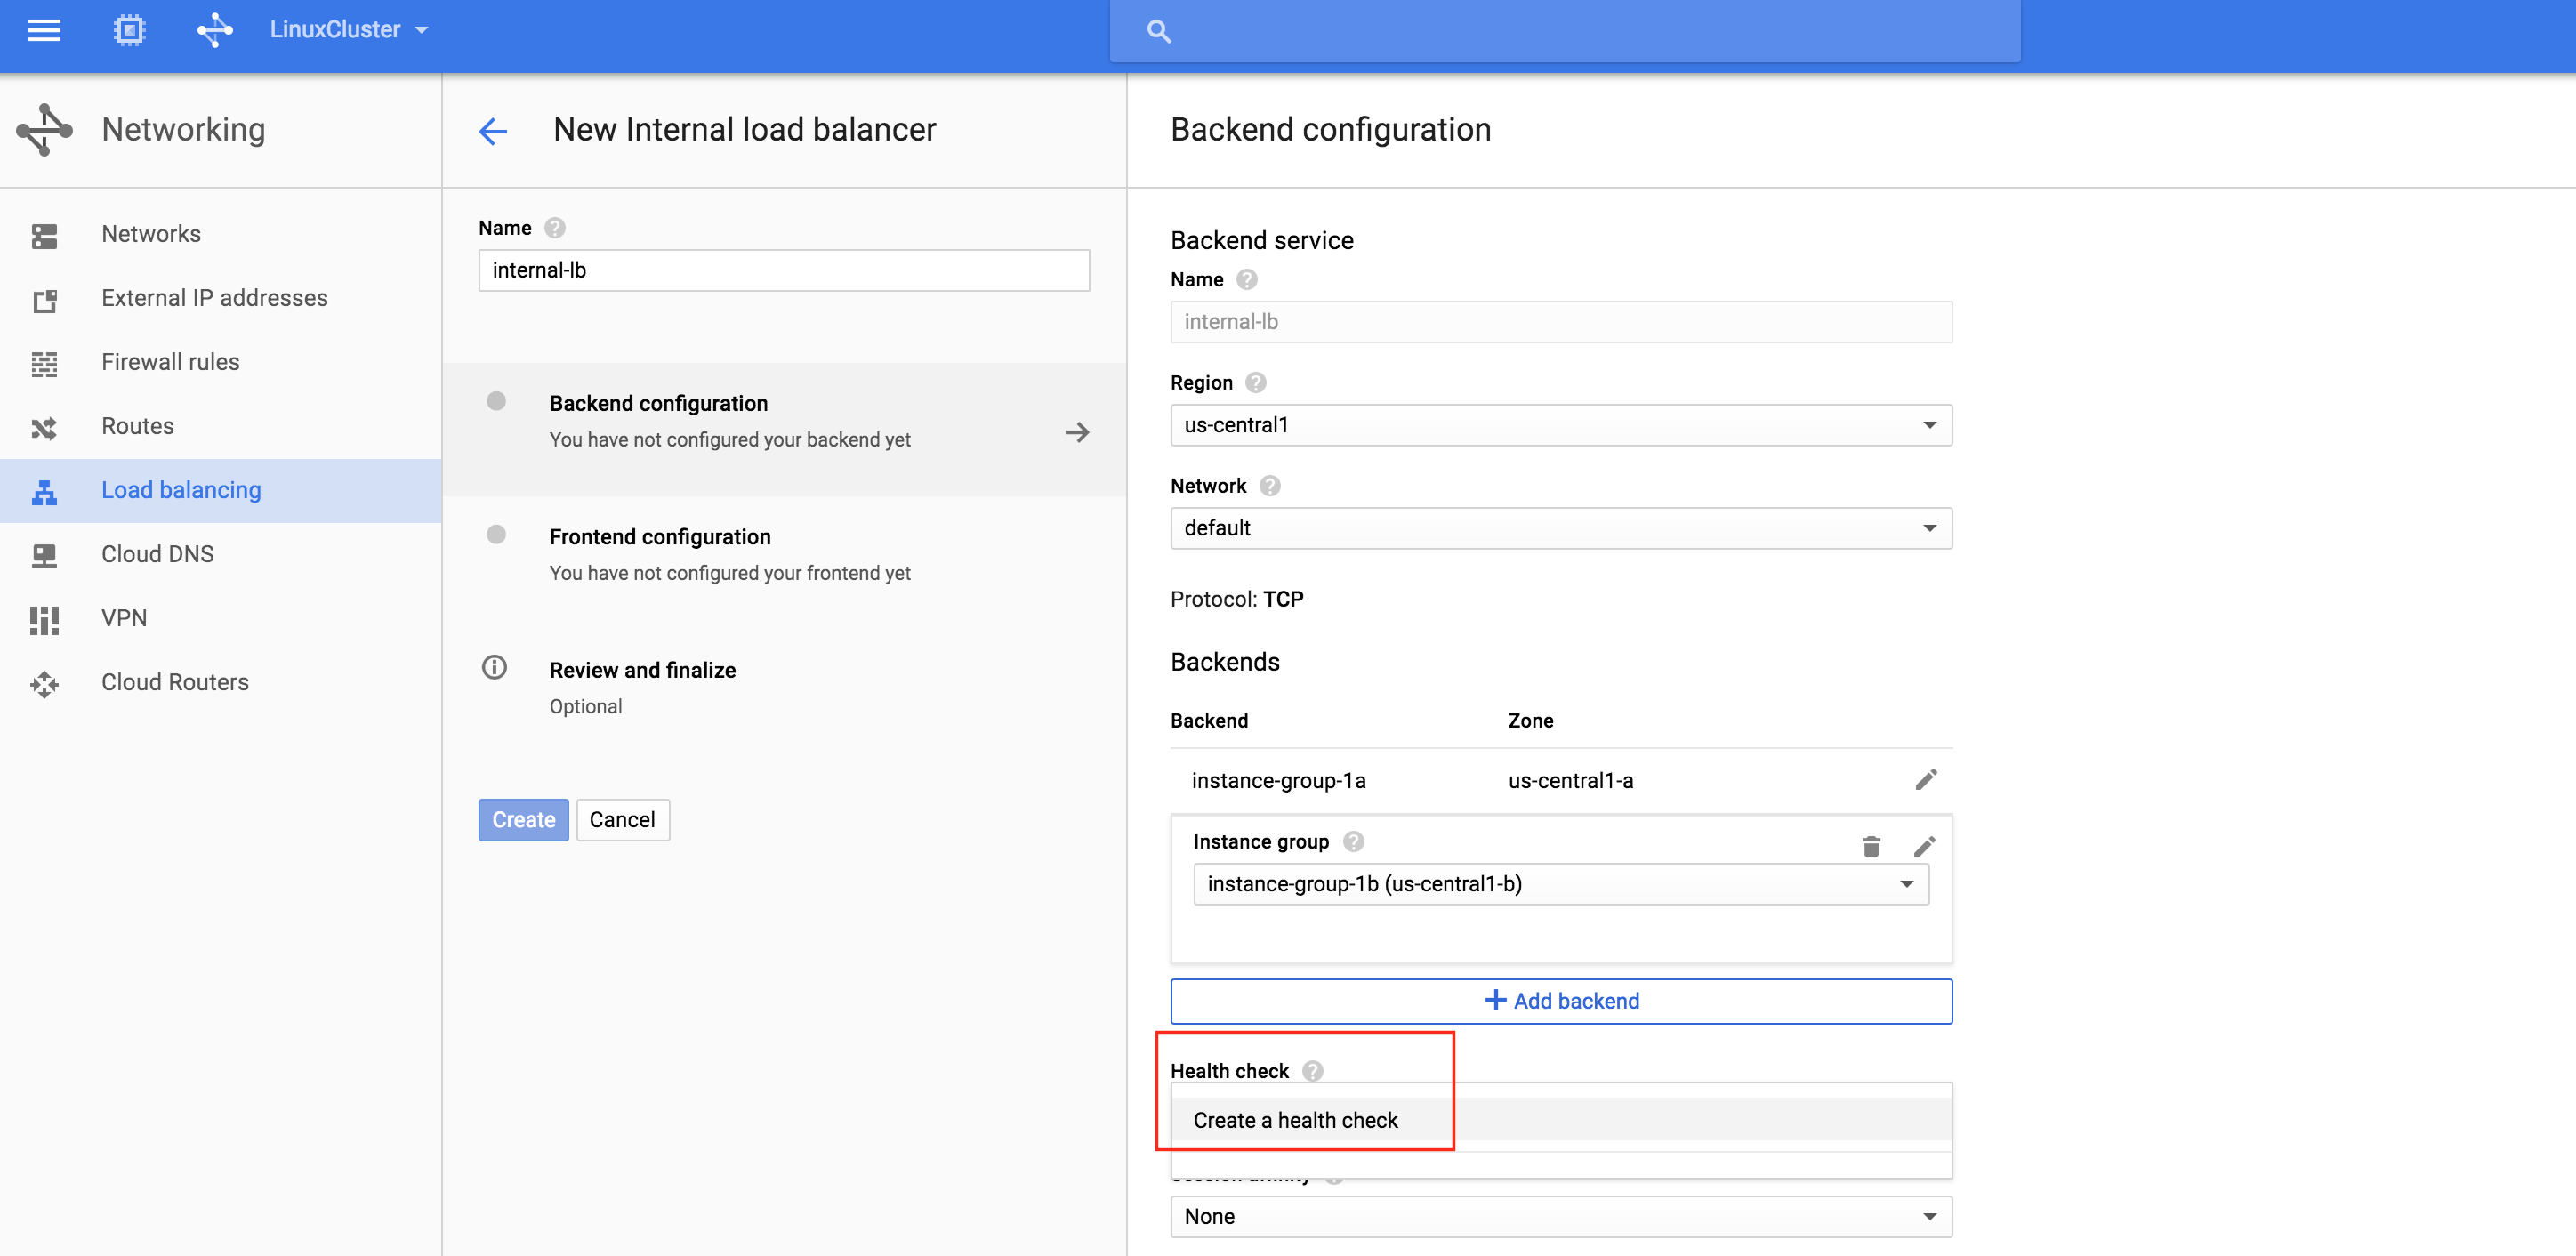This screenshot has width=2576, height=1256.
Task: Edit the internal-lb load balancer name field
Action: pos(784,270)
